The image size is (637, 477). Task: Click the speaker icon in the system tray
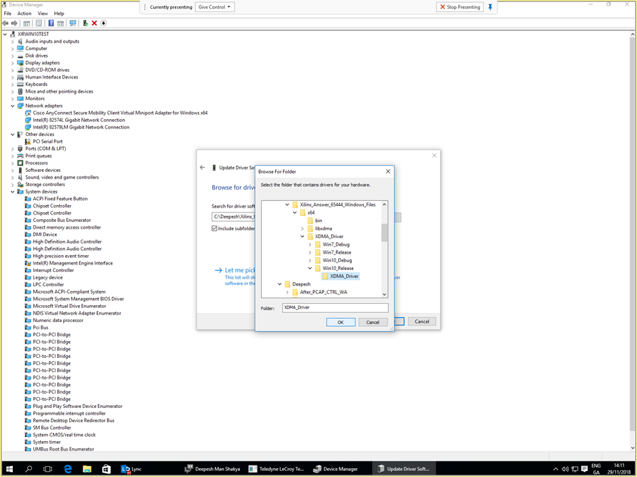[x=564, y=468]
